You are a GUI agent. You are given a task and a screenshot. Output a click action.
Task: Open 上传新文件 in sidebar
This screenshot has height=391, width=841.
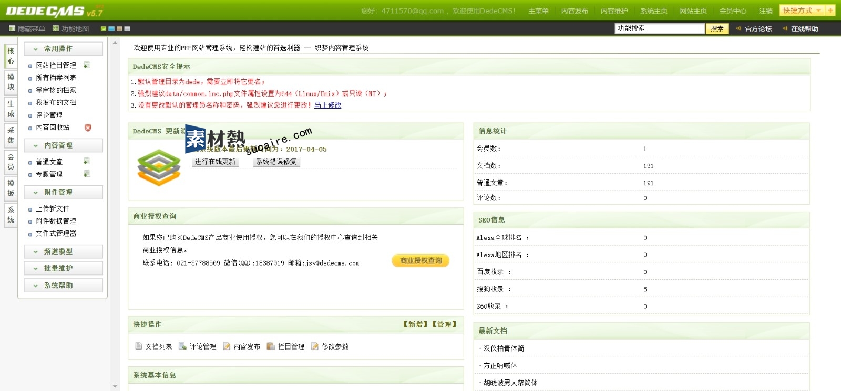(x=53, y=208)
